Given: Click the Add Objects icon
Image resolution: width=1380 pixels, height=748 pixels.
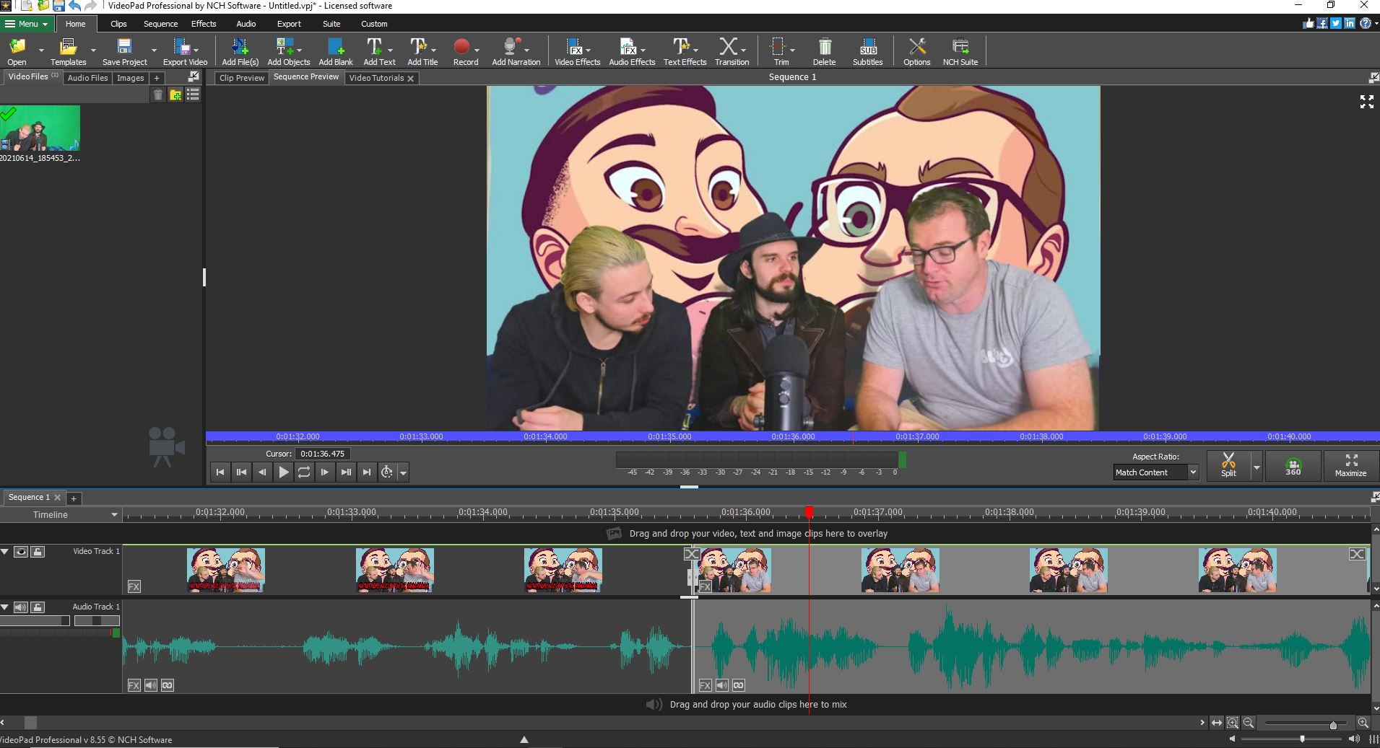Looking at the screenshot, I should (288, 51).
